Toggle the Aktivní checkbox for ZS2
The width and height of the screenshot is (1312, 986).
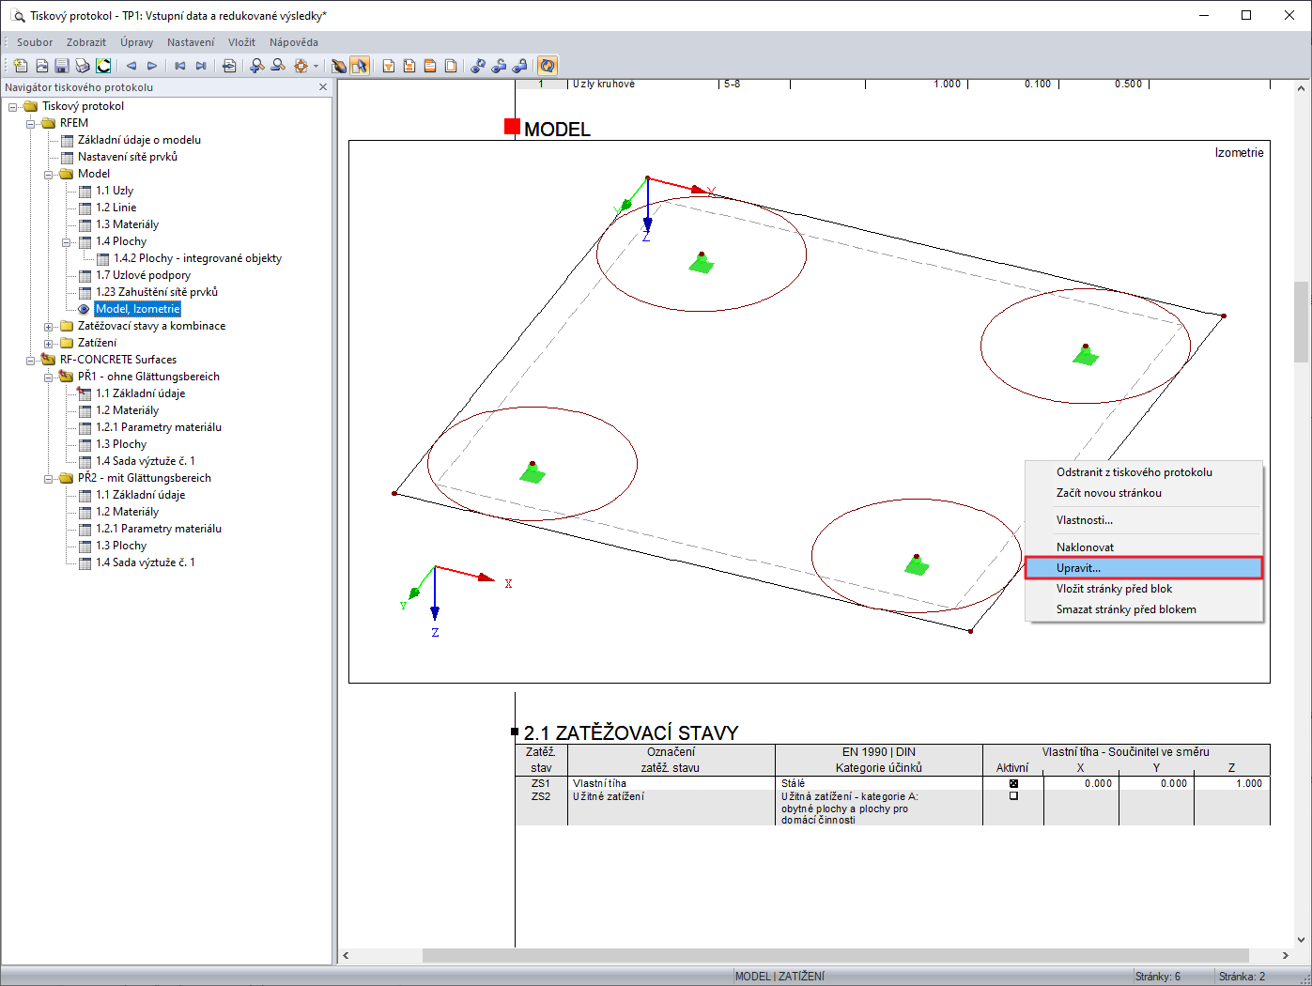(1013, 795)
